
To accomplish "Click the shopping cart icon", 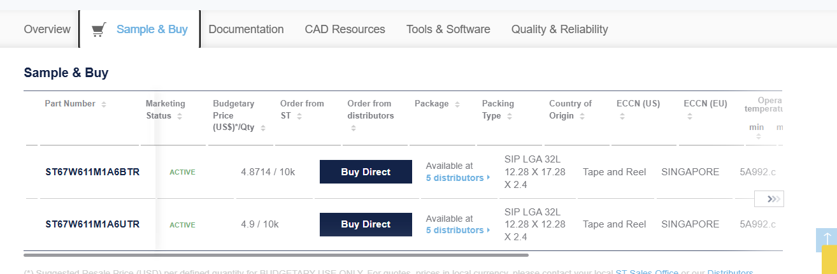I will pos(99,30).
